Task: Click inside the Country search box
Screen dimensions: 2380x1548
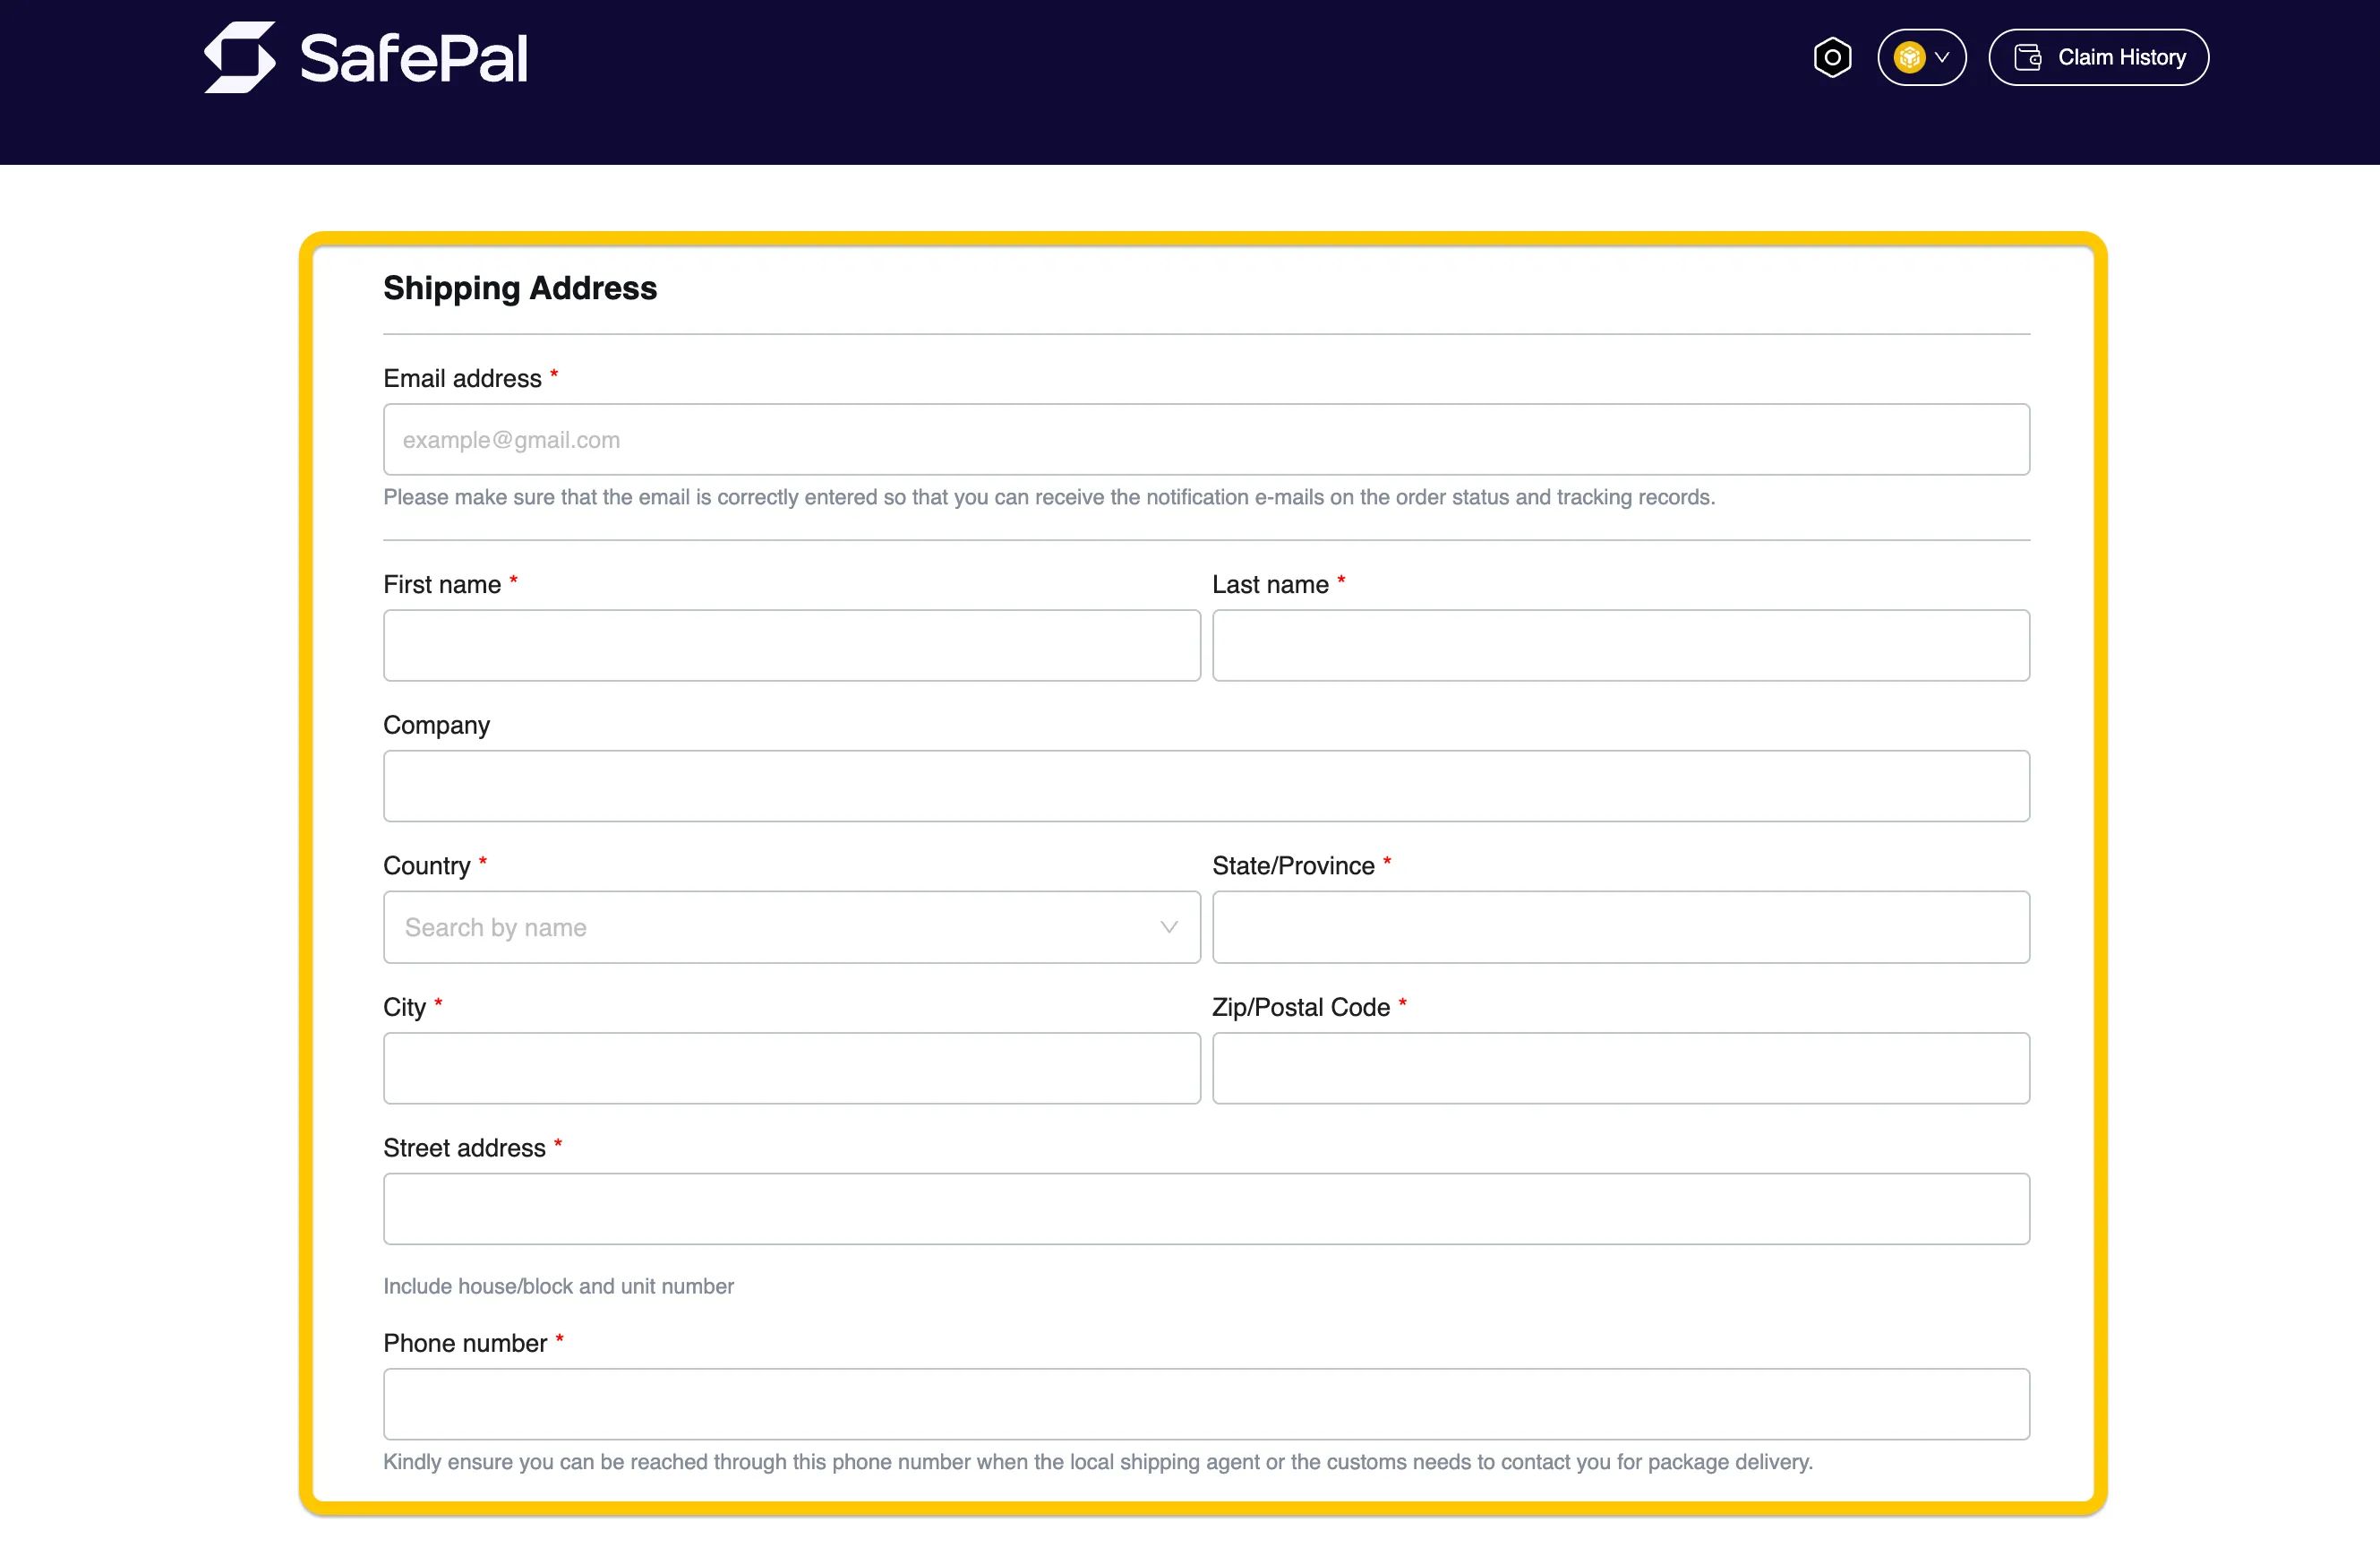Action: point(700,927)
